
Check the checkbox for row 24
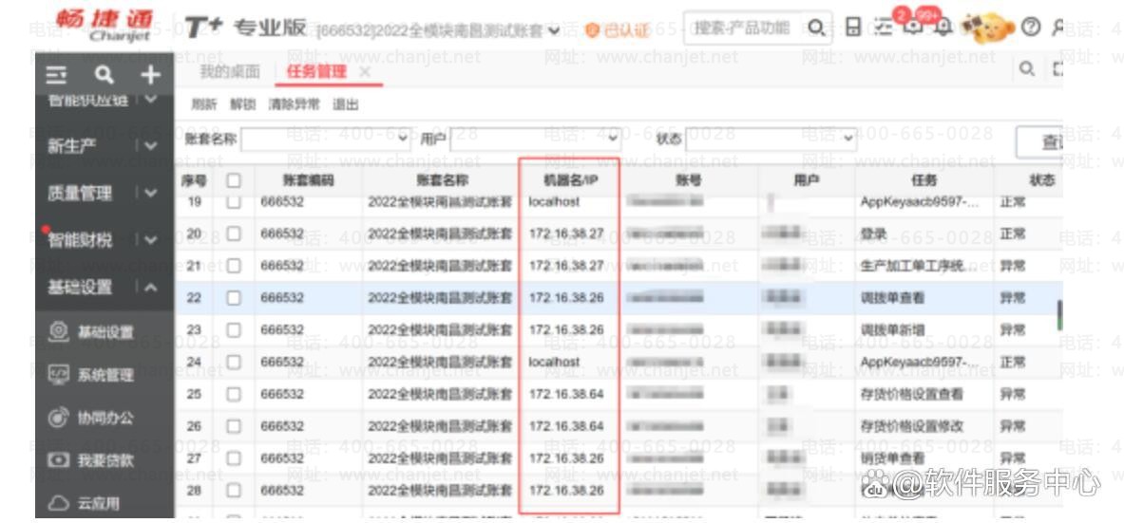point(234,362)
